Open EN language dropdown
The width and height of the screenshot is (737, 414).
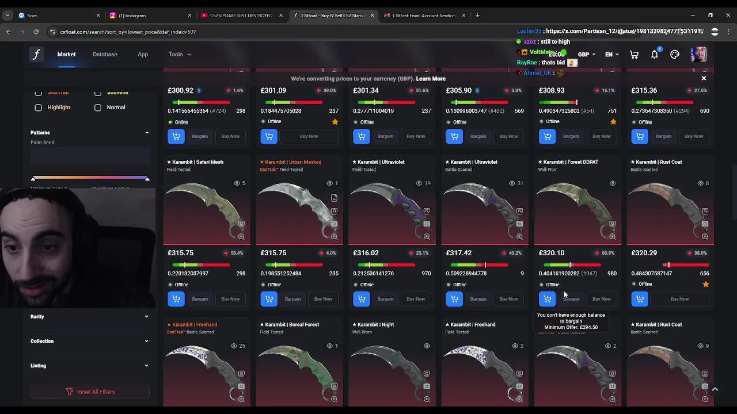(x=611, y=55)
